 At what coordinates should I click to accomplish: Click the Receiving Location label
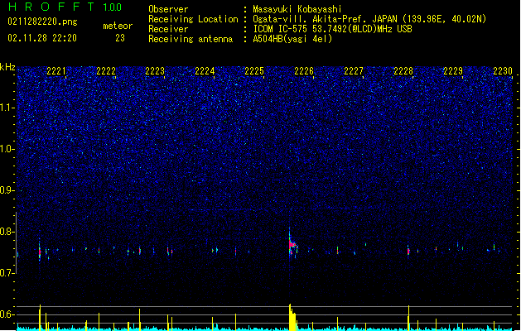coord(193,19)
